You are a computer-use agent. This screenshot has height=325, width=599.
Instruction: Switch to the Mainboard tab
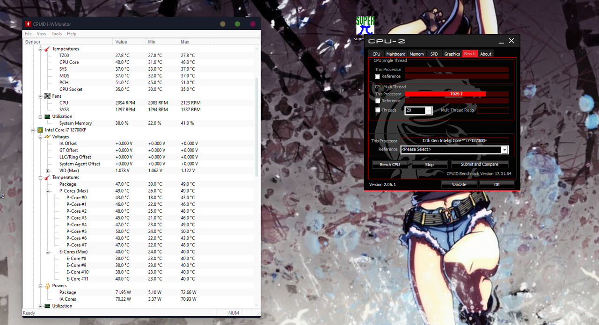[x=396, y=54]
